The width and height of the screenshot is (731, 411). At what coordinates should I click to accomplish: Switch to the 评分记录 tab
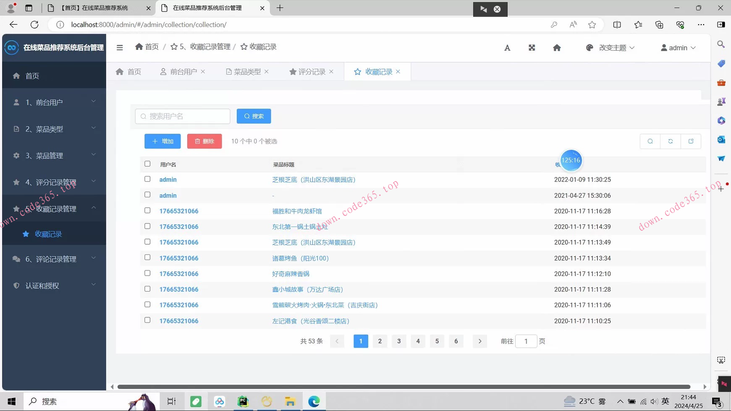pyautogui.click(x=311, y=71)
